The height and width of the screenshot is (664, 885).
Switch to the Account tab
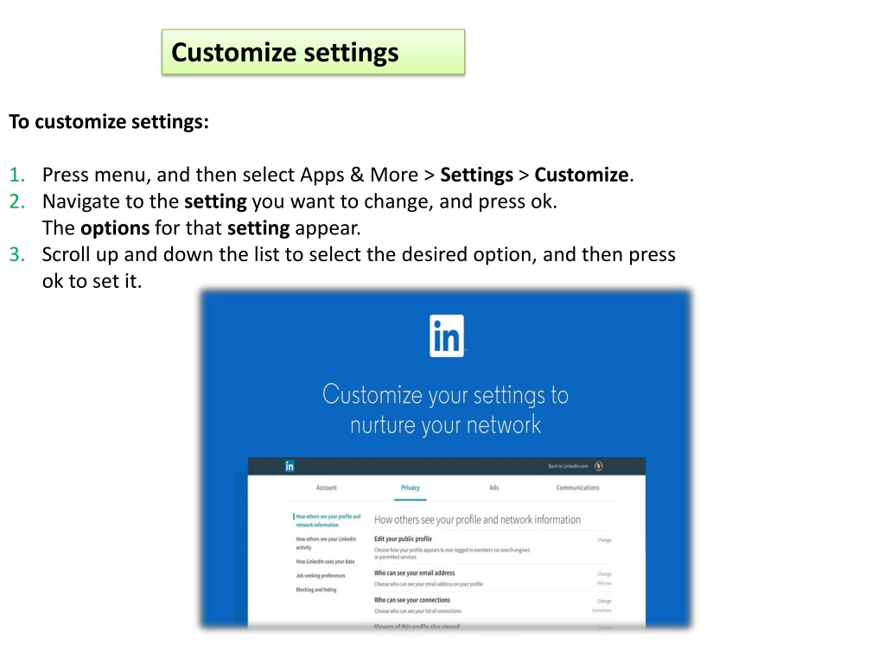pos(326,488)
